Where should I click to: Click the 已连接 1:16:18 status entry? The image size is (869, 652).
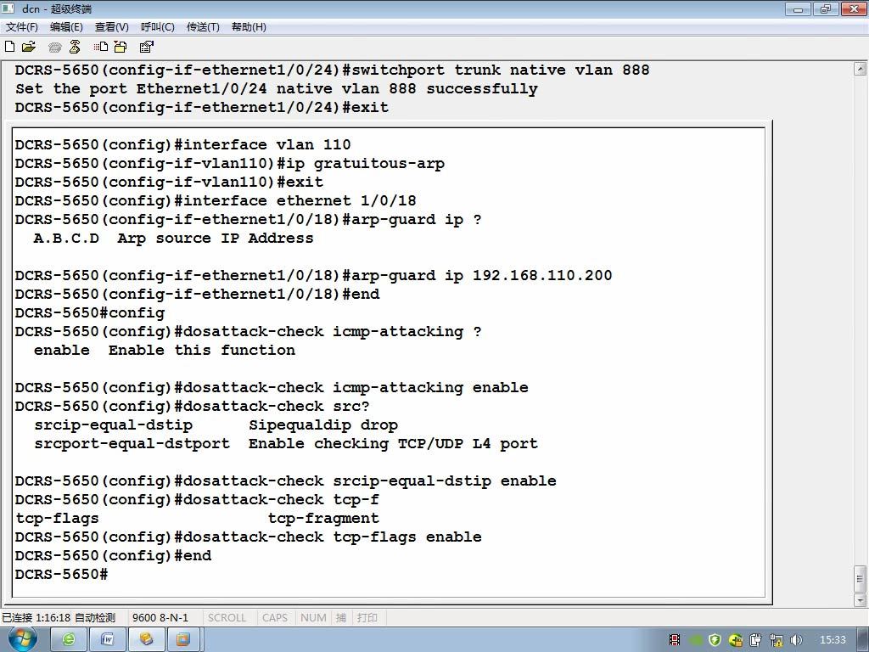(36, 617)
